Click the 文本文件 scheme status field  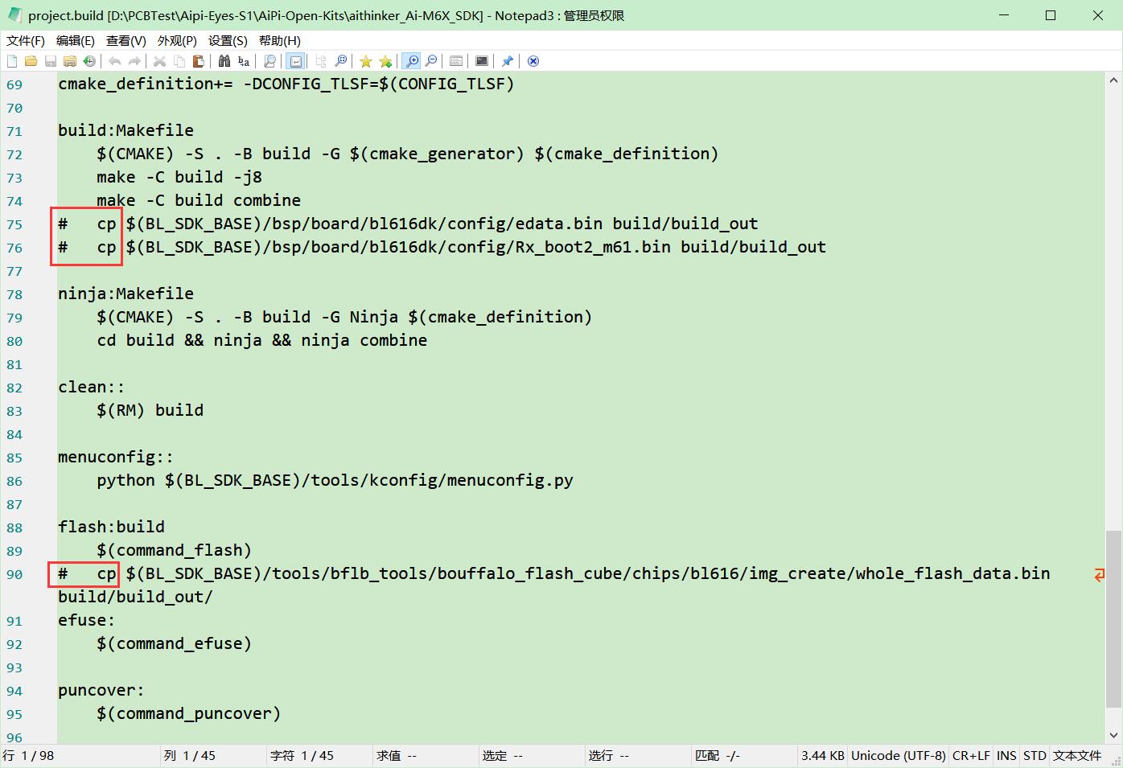(x=1078, y=756)
